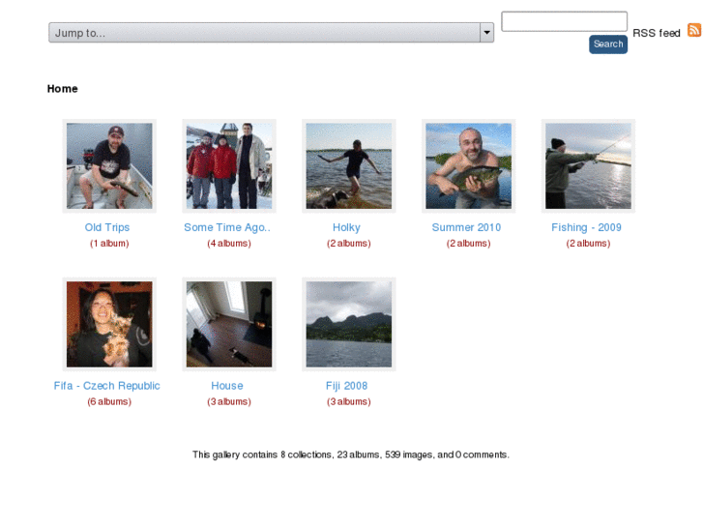
Task: Click the Fishing - 2009 thumbnail image
Action: point(588,166)
